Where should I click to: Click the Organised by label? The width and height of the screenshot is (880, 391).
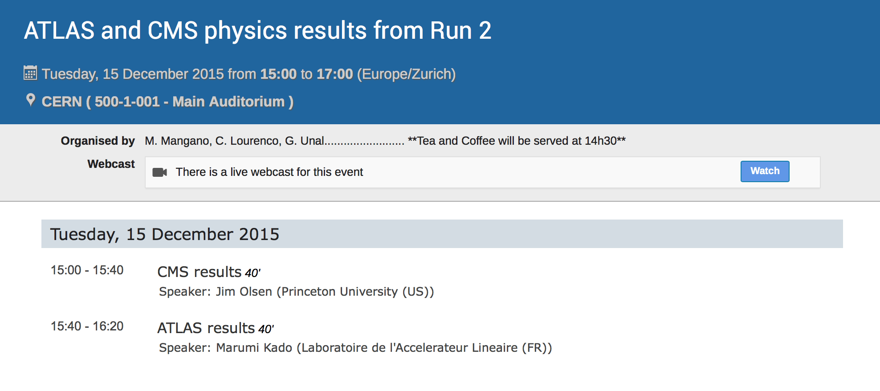pos(98,141)
